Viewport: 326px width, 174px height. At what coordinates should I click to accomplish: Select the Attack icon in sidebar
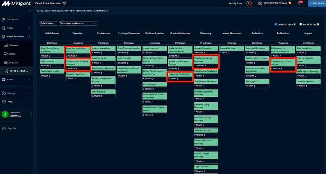click(x=6, y=54)
